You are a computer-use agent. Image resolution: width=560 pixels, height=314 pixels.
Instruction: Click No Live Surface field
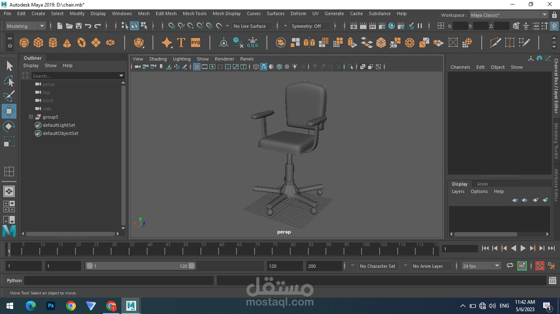252,26
